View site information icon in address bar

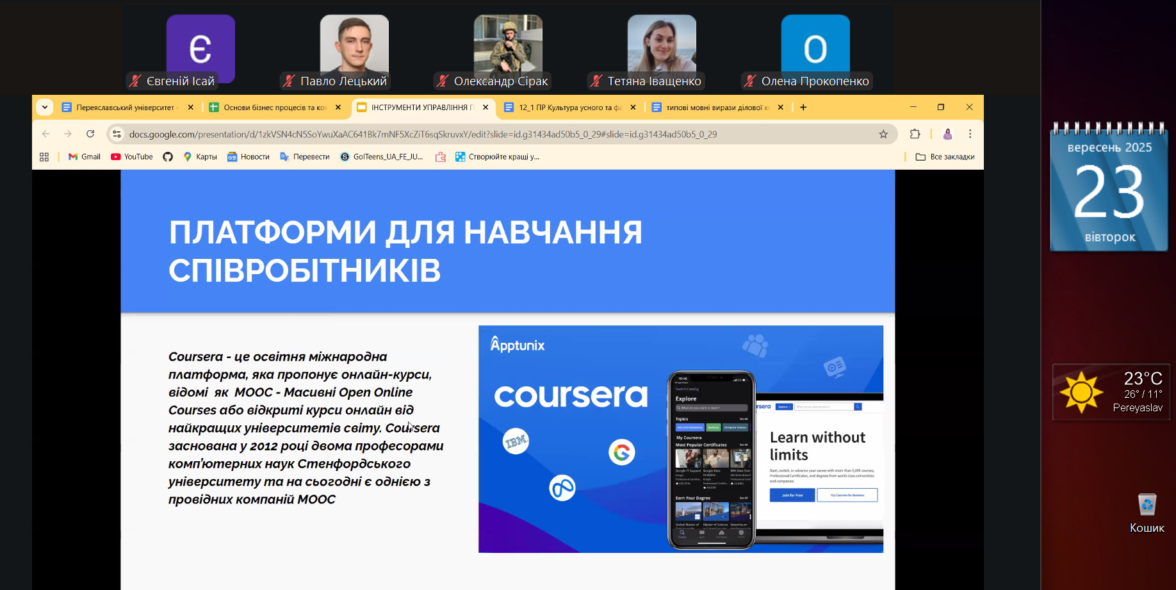coord(117,134)
